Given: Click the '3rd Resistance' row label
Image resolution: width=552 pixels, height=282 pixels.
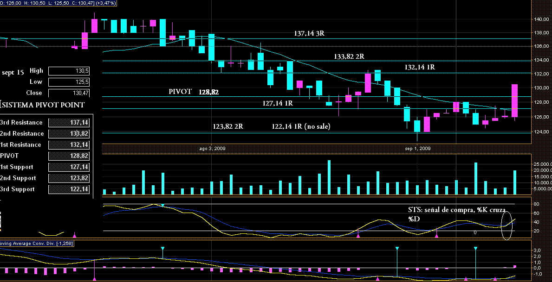Looking at the screenshot, I should pyautogui.click(x=21, y=123).
